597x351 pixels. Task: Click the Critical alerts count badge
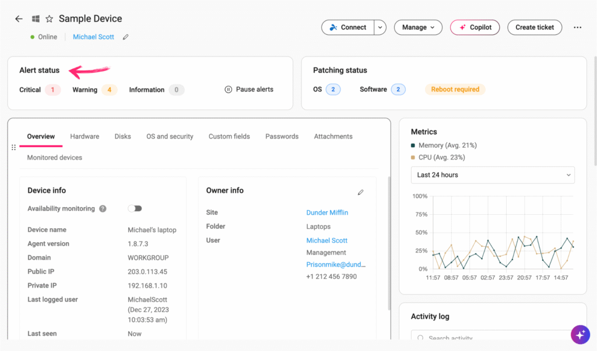[x=52, y=90]
